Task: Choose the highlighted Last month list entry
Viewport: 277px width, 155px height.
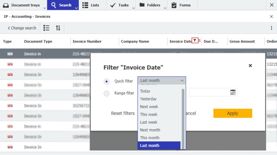Action: [x=159, y=145]
